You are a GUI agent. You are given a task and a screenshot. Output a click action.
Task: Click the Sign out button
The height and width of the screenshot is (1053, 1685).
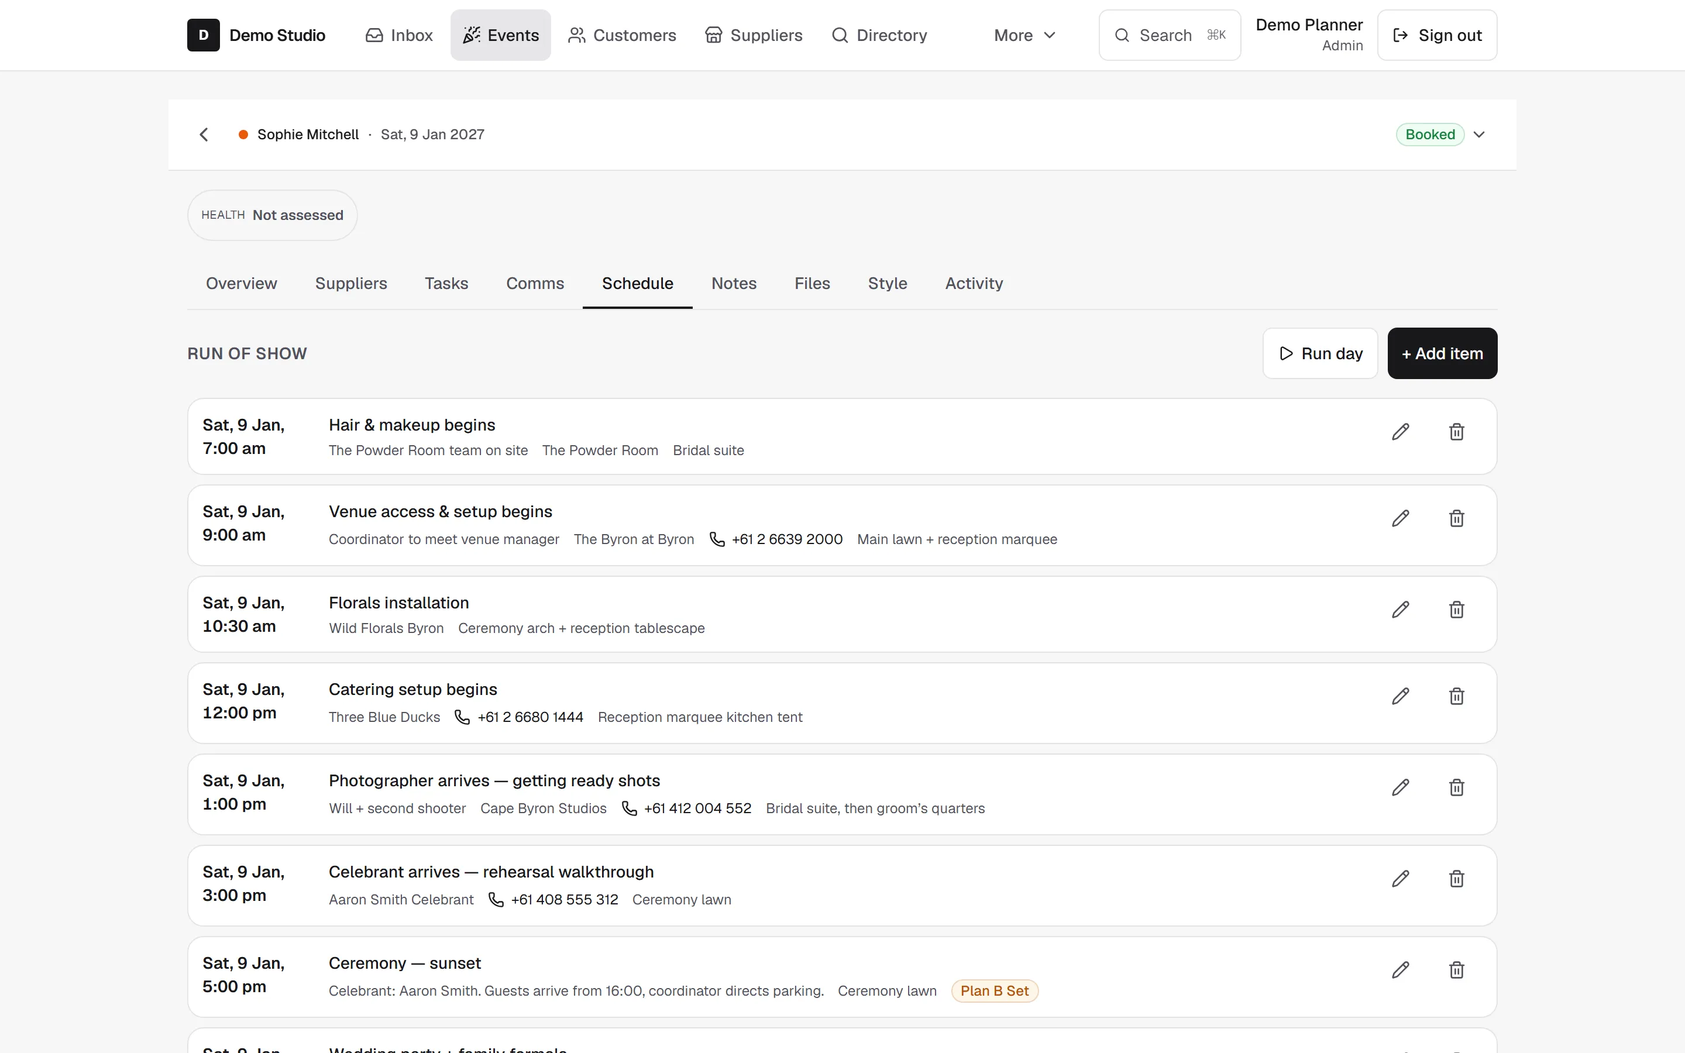point(1437,35)
